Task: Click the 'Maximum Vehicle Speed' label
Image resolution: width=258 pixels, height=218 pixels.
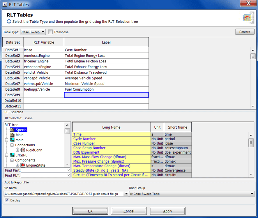Action: [106, 84]
